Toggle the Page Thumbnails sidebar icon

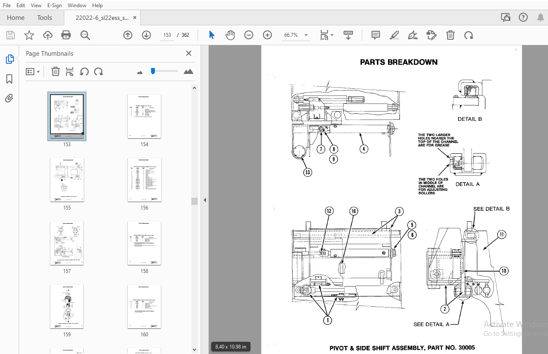click(9, 60)
